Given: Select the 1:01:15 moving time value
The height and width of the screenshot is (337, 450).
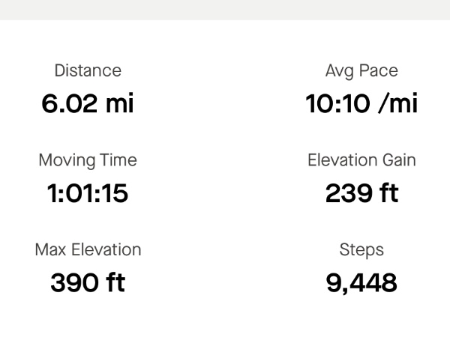Looking at the screenshot, I should tap(88, 193).
